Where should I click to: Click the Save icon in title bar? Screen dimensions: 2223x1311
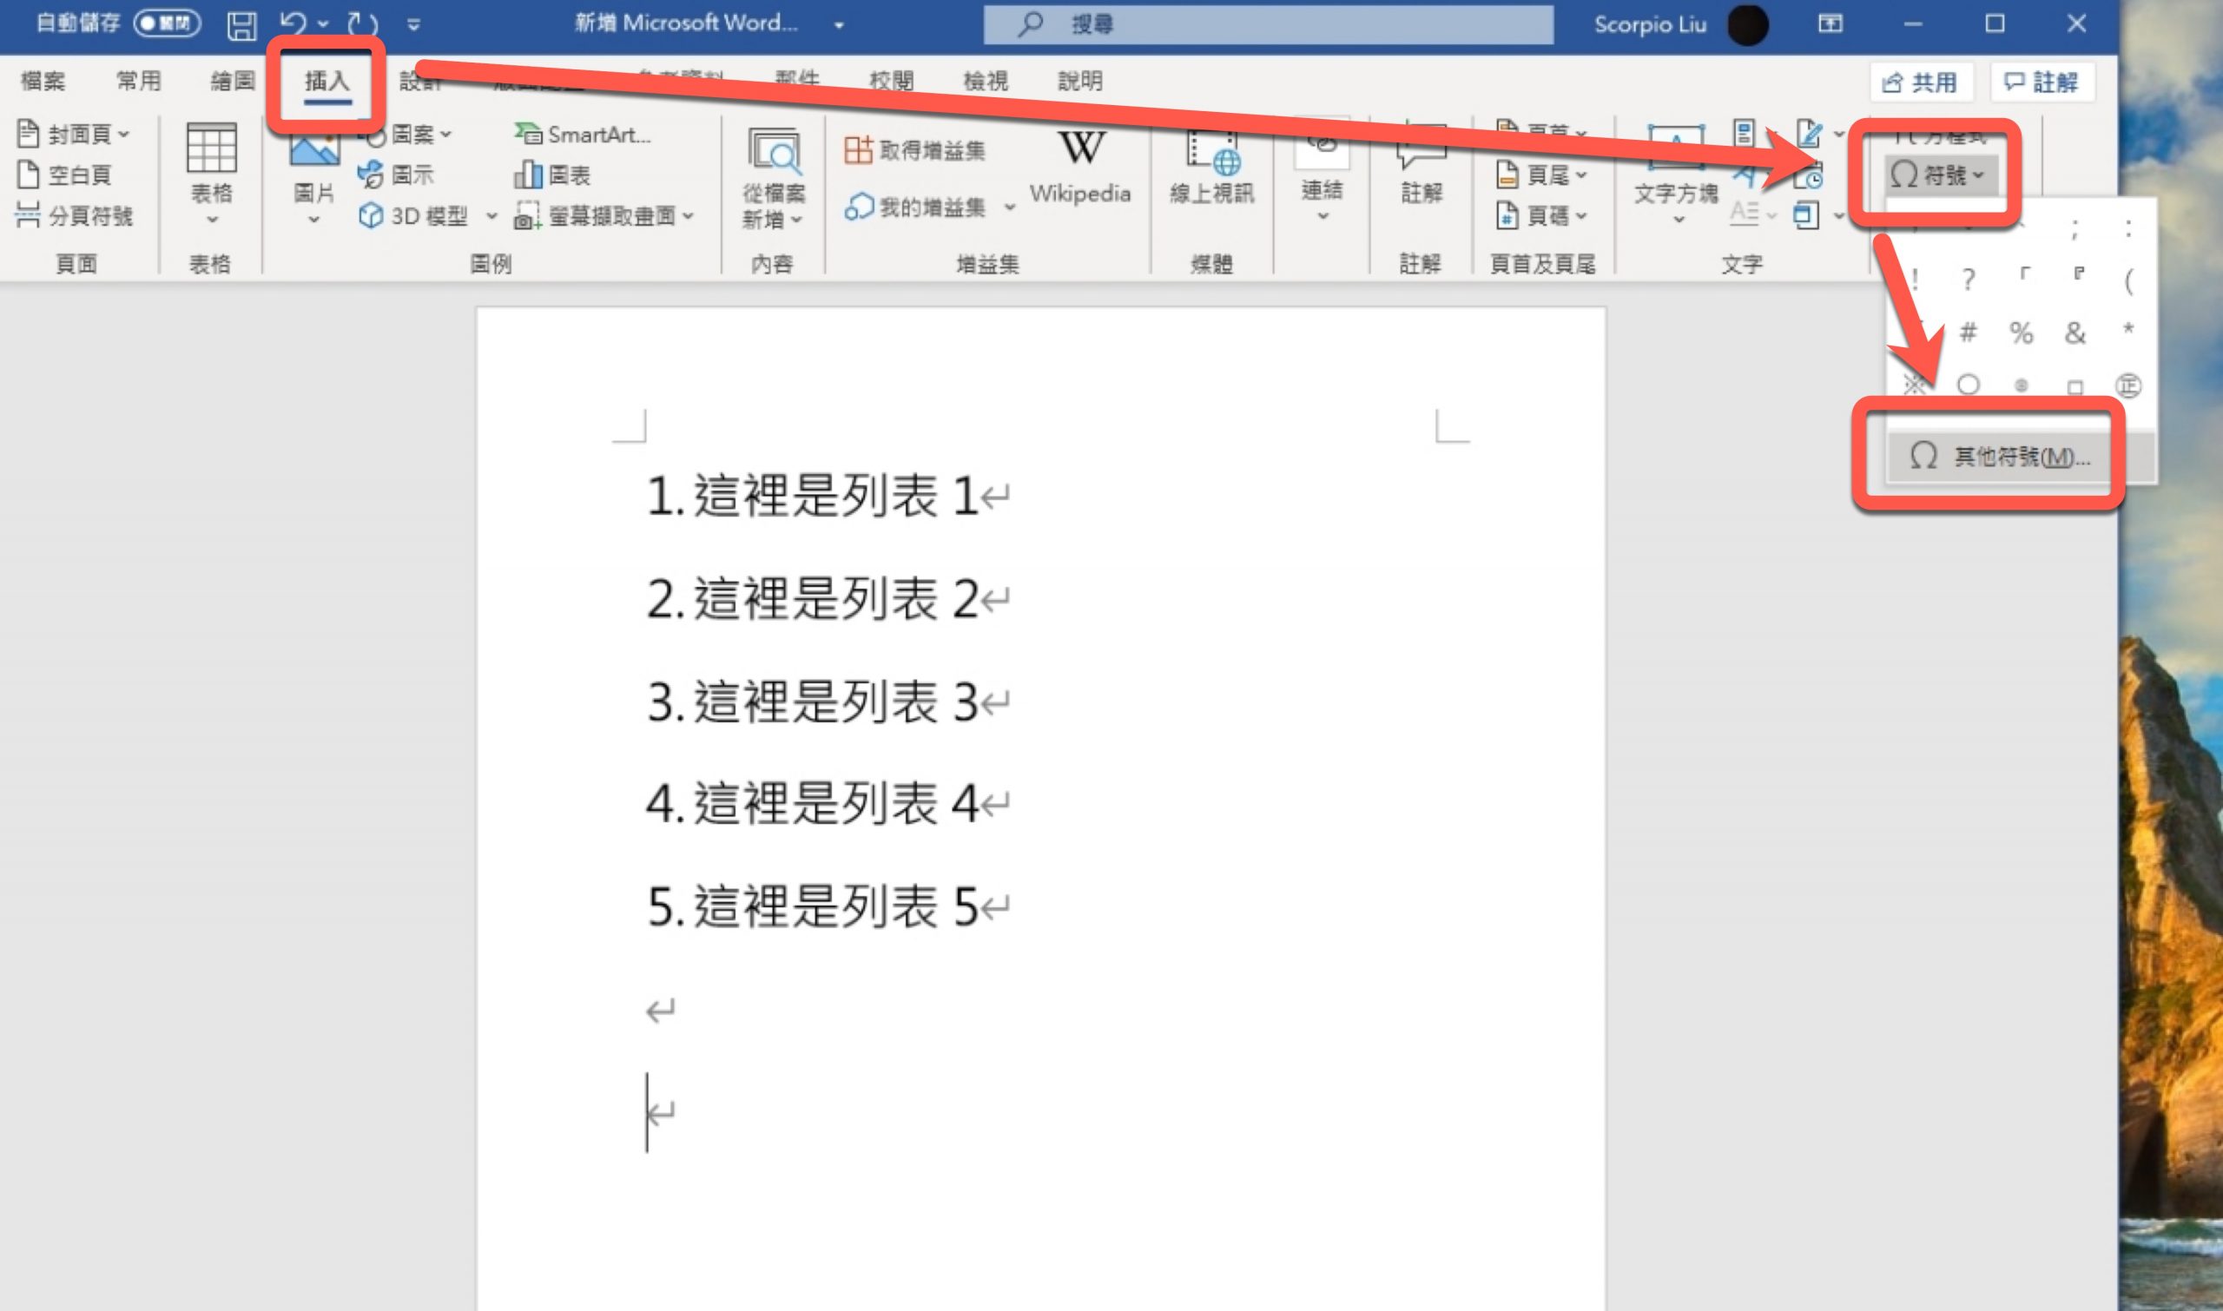(x=241, y=24)
